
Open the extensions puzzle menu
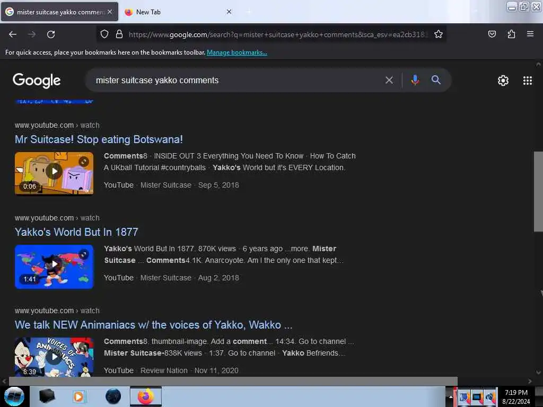coord(511,34)
